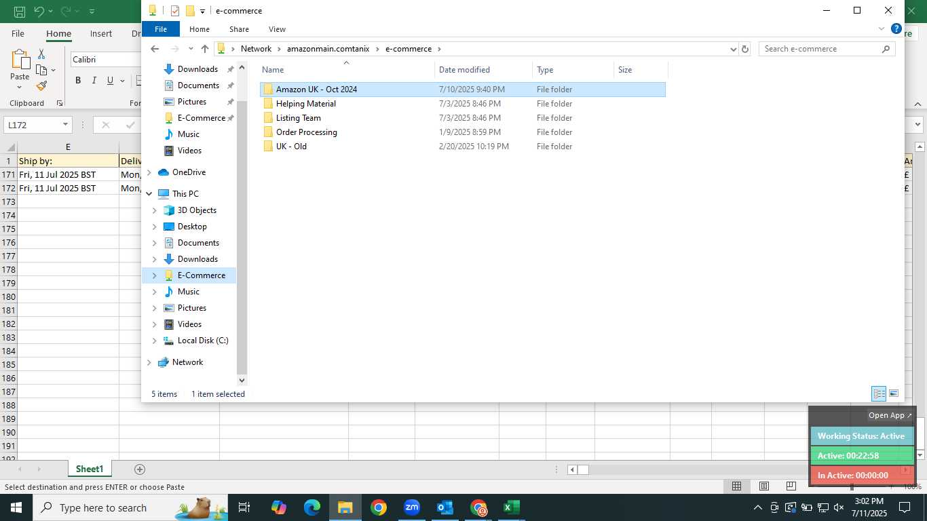
Task: Open Excel Insert ribbon tab
Action: pos(101,33)
